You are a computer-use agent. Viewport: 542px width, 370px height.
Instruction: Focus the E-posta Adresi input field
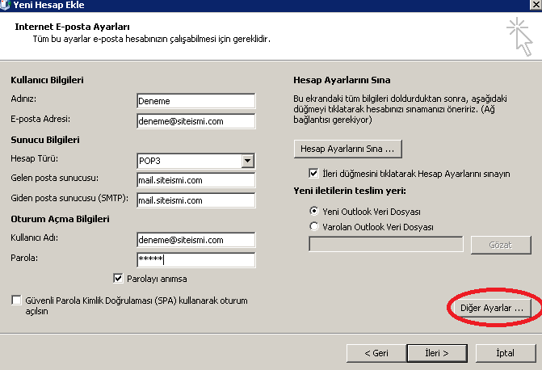tap(196, 121)
